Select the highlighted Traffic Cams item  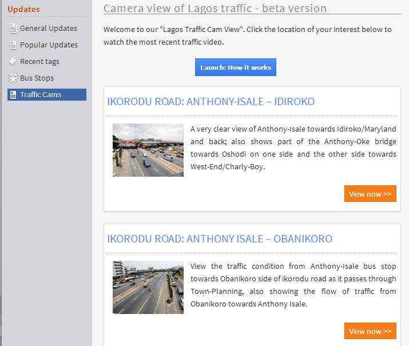pos(41,94)
